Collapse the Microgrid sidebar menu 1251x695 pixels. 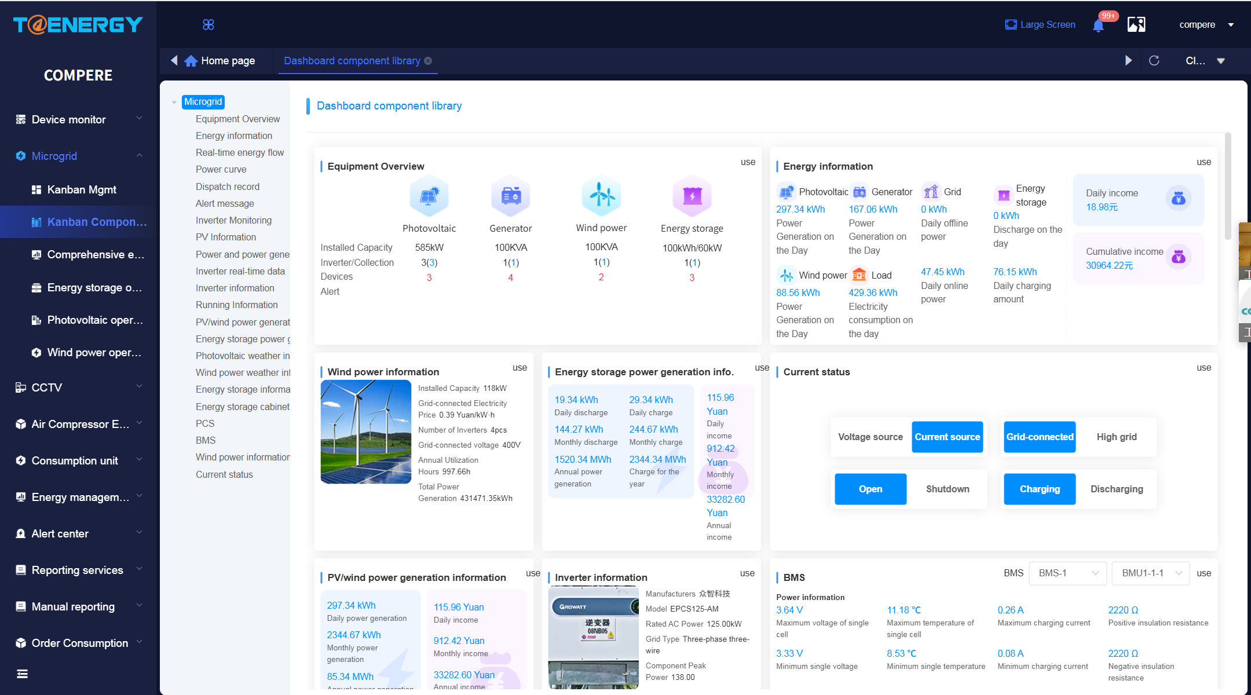(78, 156)
